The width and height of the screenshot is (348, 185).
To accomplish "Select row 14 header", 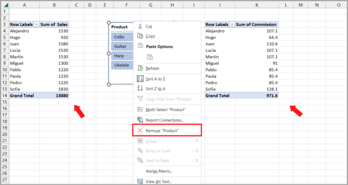I will 5,96.
